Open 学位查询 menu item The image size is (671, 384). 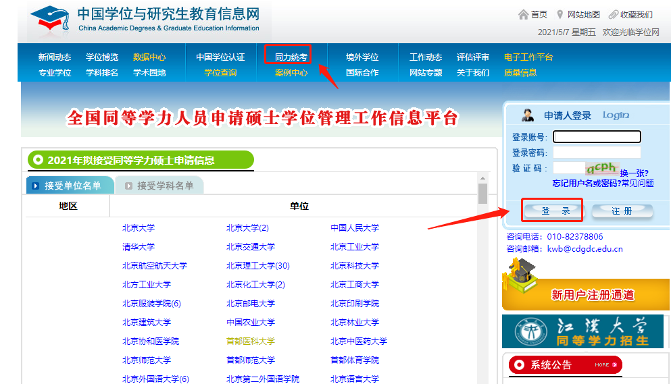[220, 73]
